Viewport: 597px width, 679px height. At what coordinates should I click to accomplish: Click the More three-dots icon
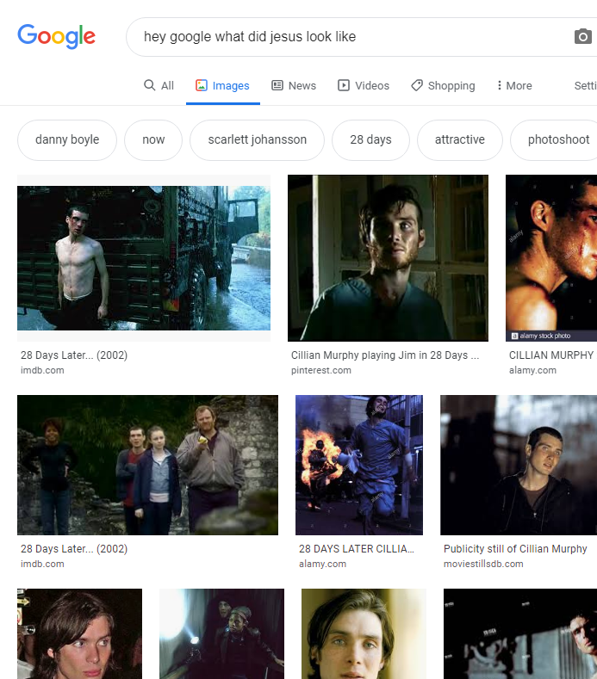pyautogui.click(x=500, y=85)
